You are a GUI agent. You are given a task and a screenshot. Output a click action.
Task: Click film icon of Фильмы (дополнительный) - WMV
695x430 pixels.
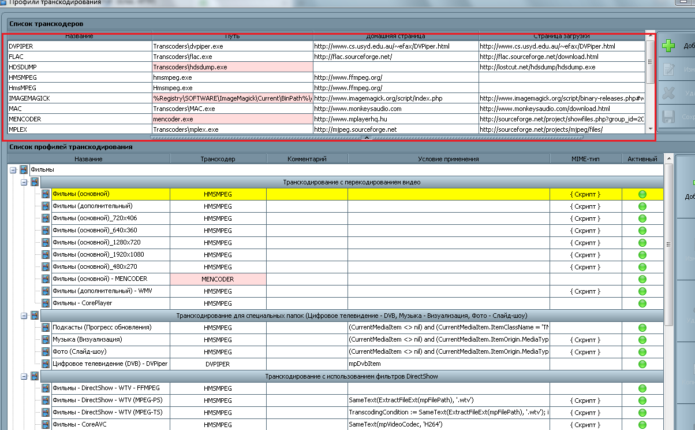(x=46, y=291)
